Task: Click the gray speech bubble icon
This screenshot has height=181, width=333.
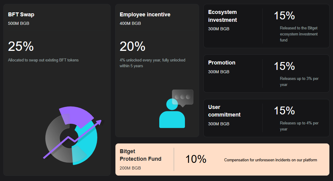Action: pos(183,97)
